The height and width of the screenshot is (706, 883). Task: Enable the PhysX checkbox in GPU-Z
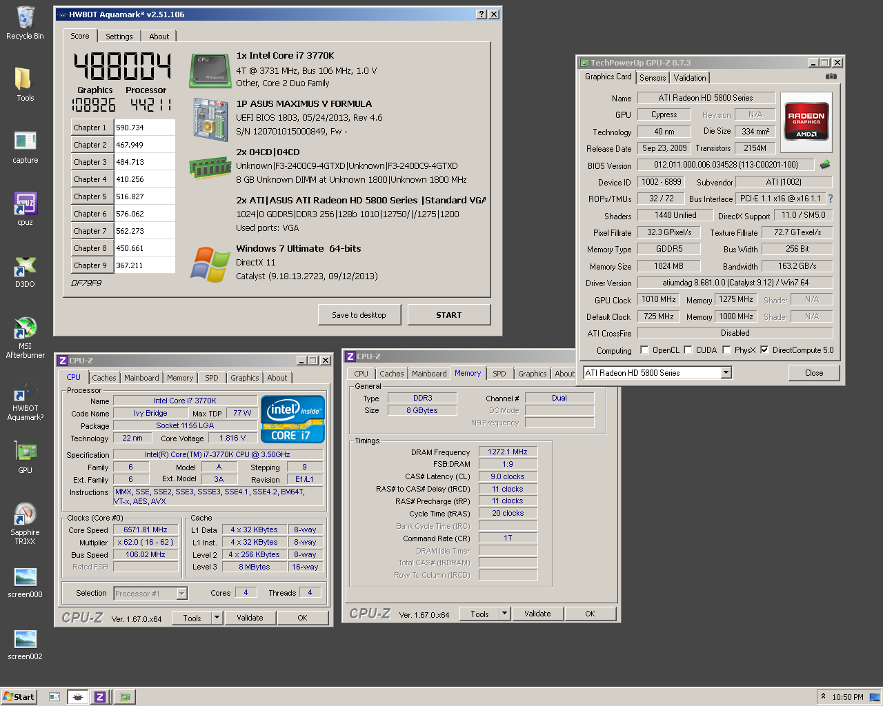pos(726,350)
